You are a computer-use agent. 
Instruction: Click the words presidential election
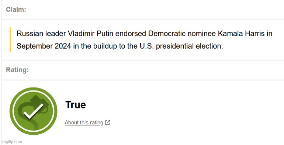click(190, 46)
